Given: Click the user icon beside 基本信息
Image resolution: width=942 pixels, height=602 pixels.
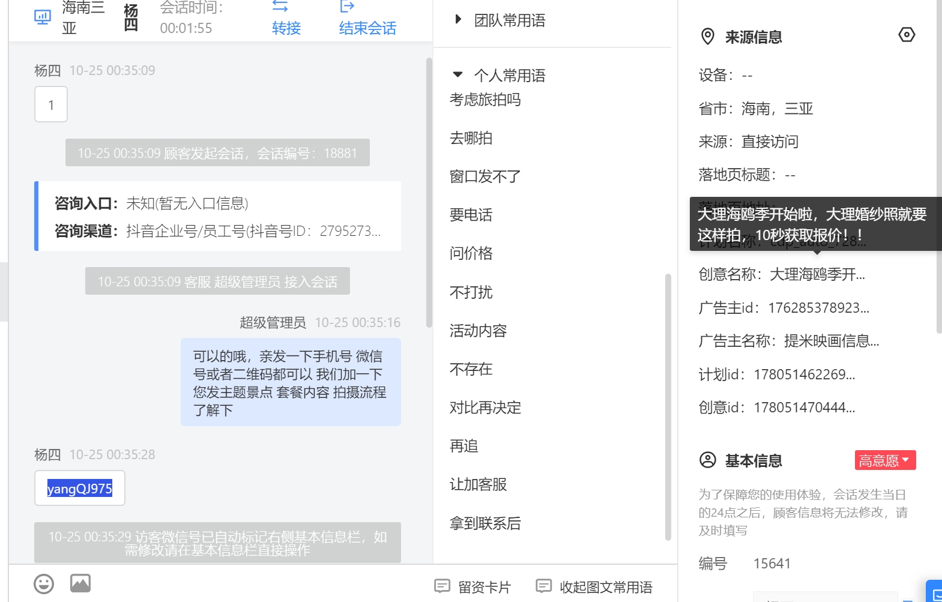Looking at the screenshot, I should point(708,460).
